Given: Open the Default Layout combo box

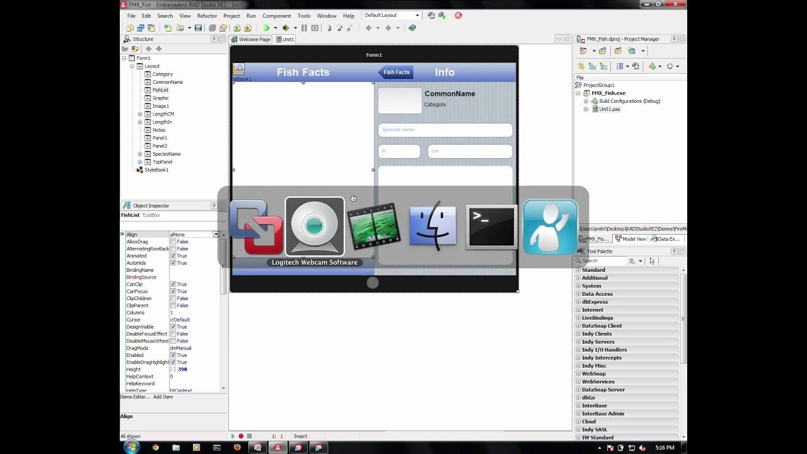Looking at the screenshot, I should tap(392, 15).
